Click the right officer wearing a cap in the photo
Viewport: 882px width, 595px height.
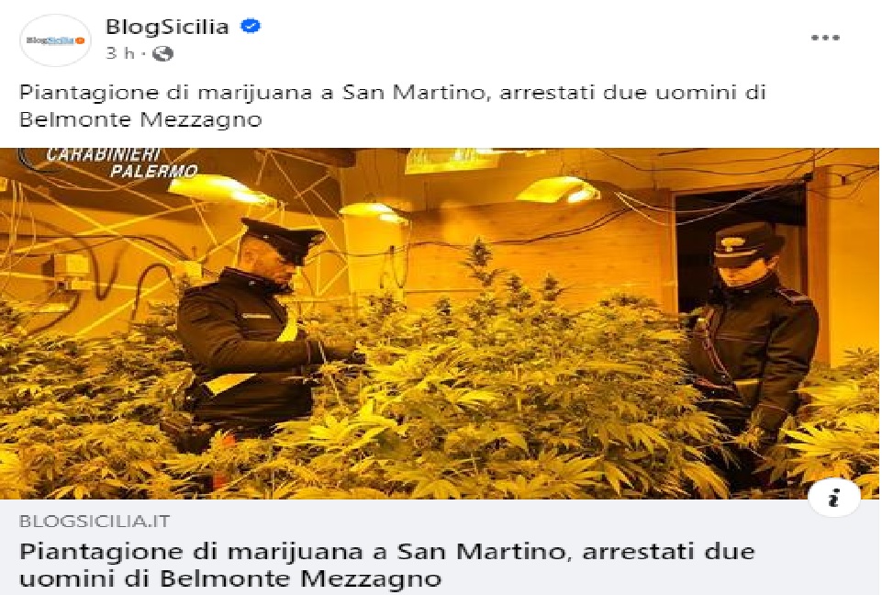(x=752, y=340)
